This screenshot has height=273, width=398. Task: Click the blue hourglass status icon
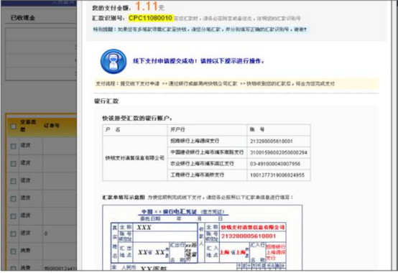[x=114, y=61]
